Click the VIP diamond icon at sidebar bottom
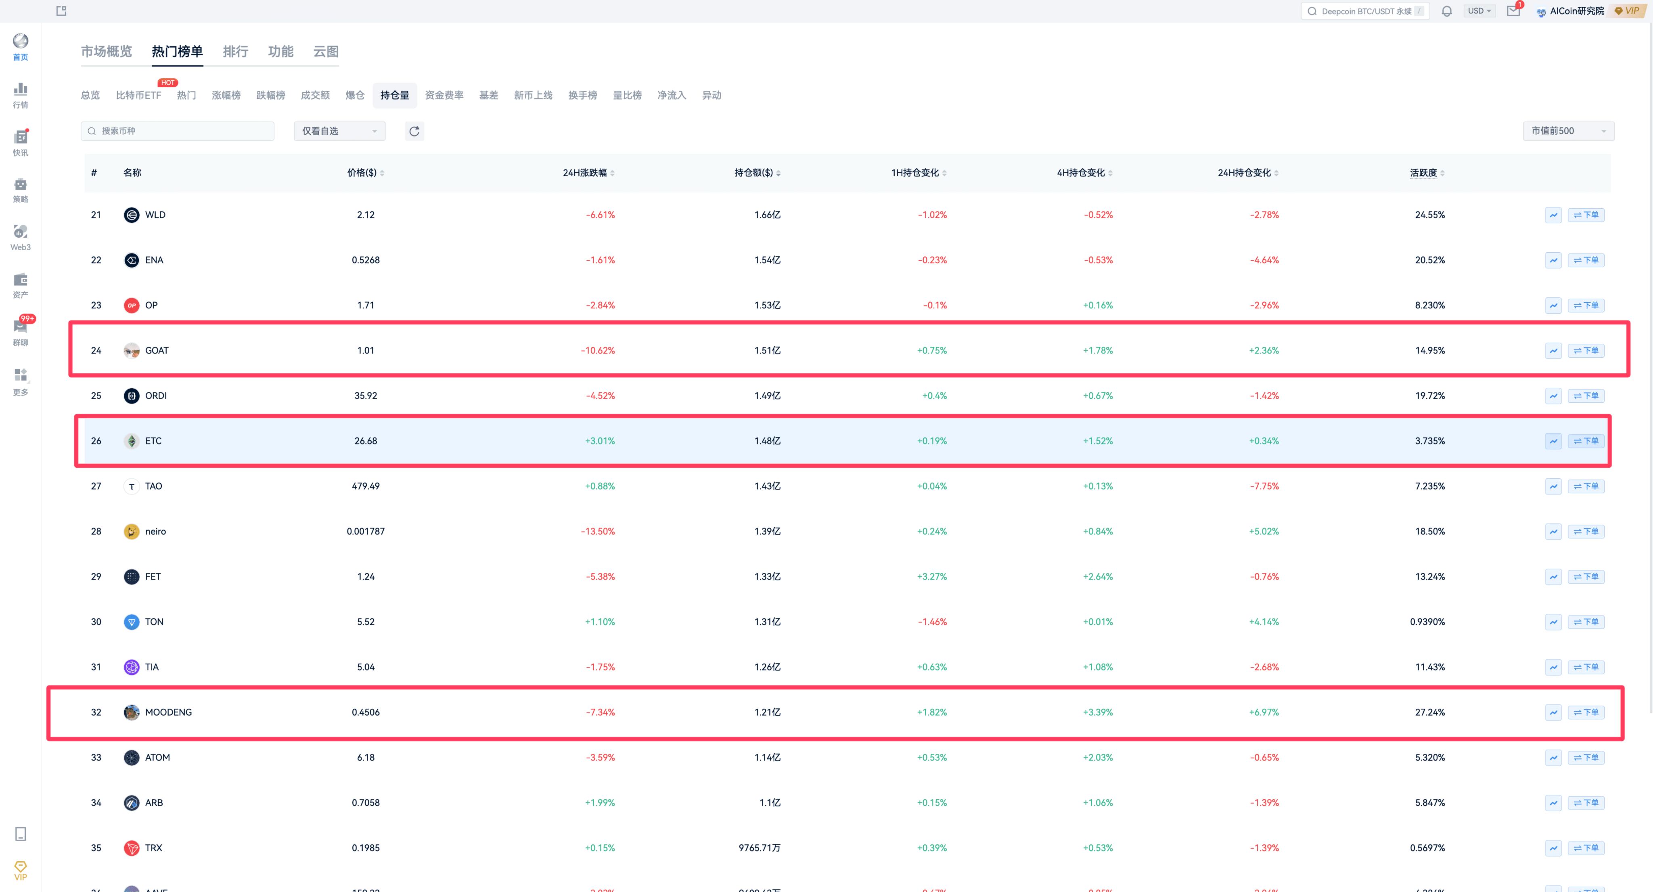 tap(21, 871)
